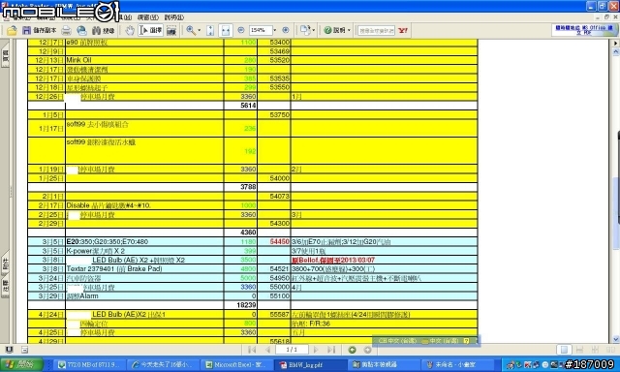The image size is (620, 372).
Task: Click the email/globe icon in the toolbar
Action: point(81,30)
